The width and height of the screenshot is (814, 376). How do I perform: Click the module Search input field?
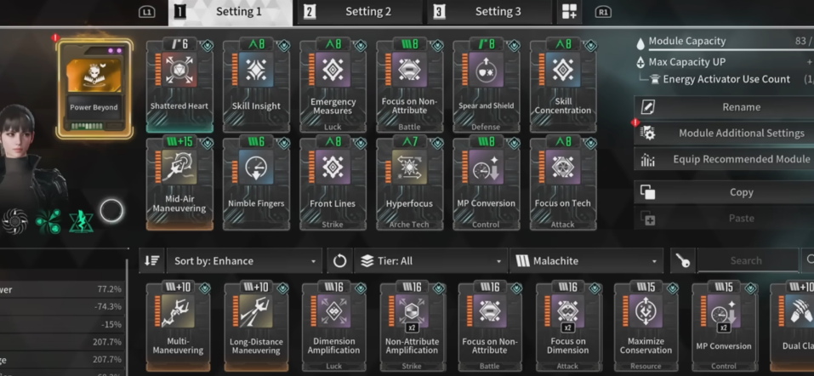coord(748,260)
